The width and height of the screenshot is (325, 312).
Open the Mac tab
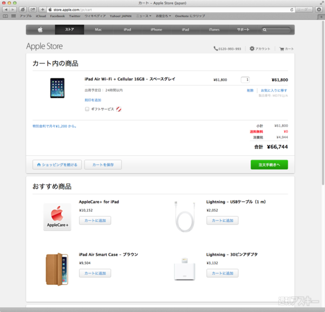coord(98,29)
